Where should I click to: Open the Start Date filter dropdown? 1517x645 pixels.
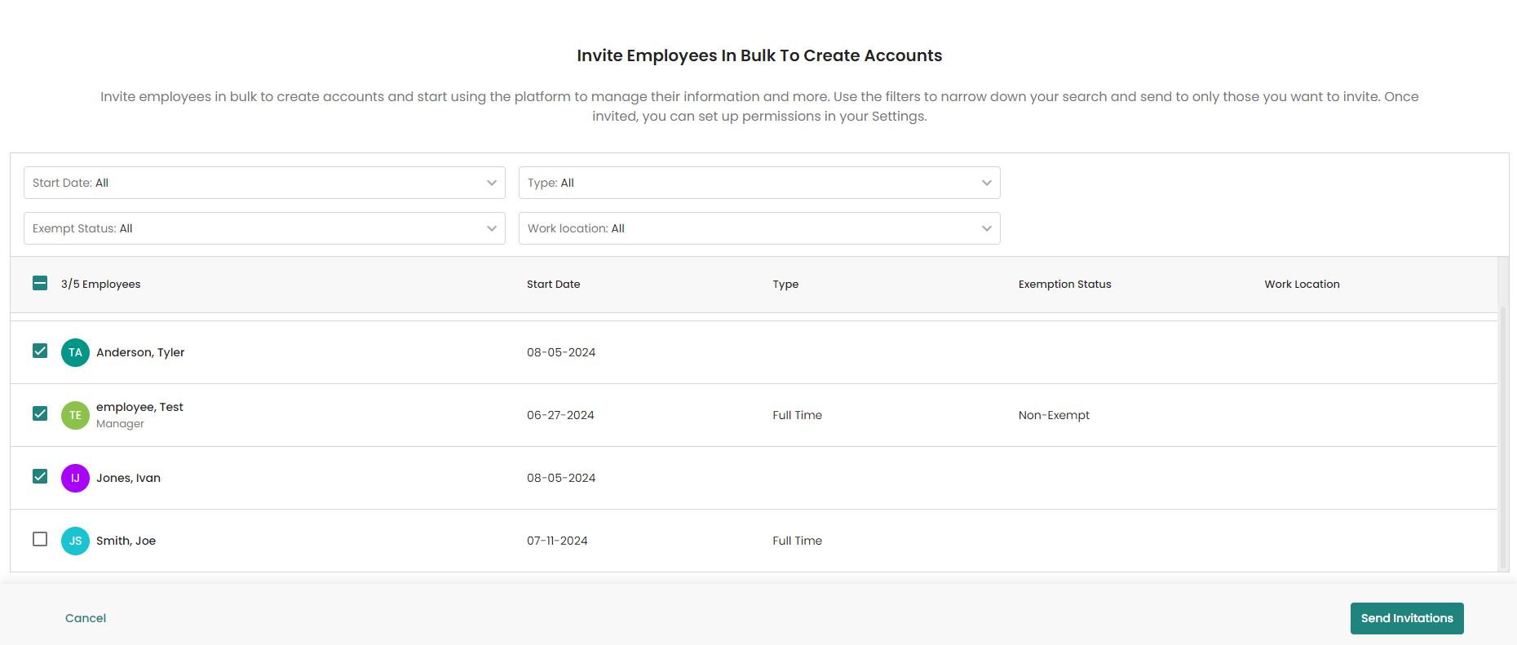(264, 183)
